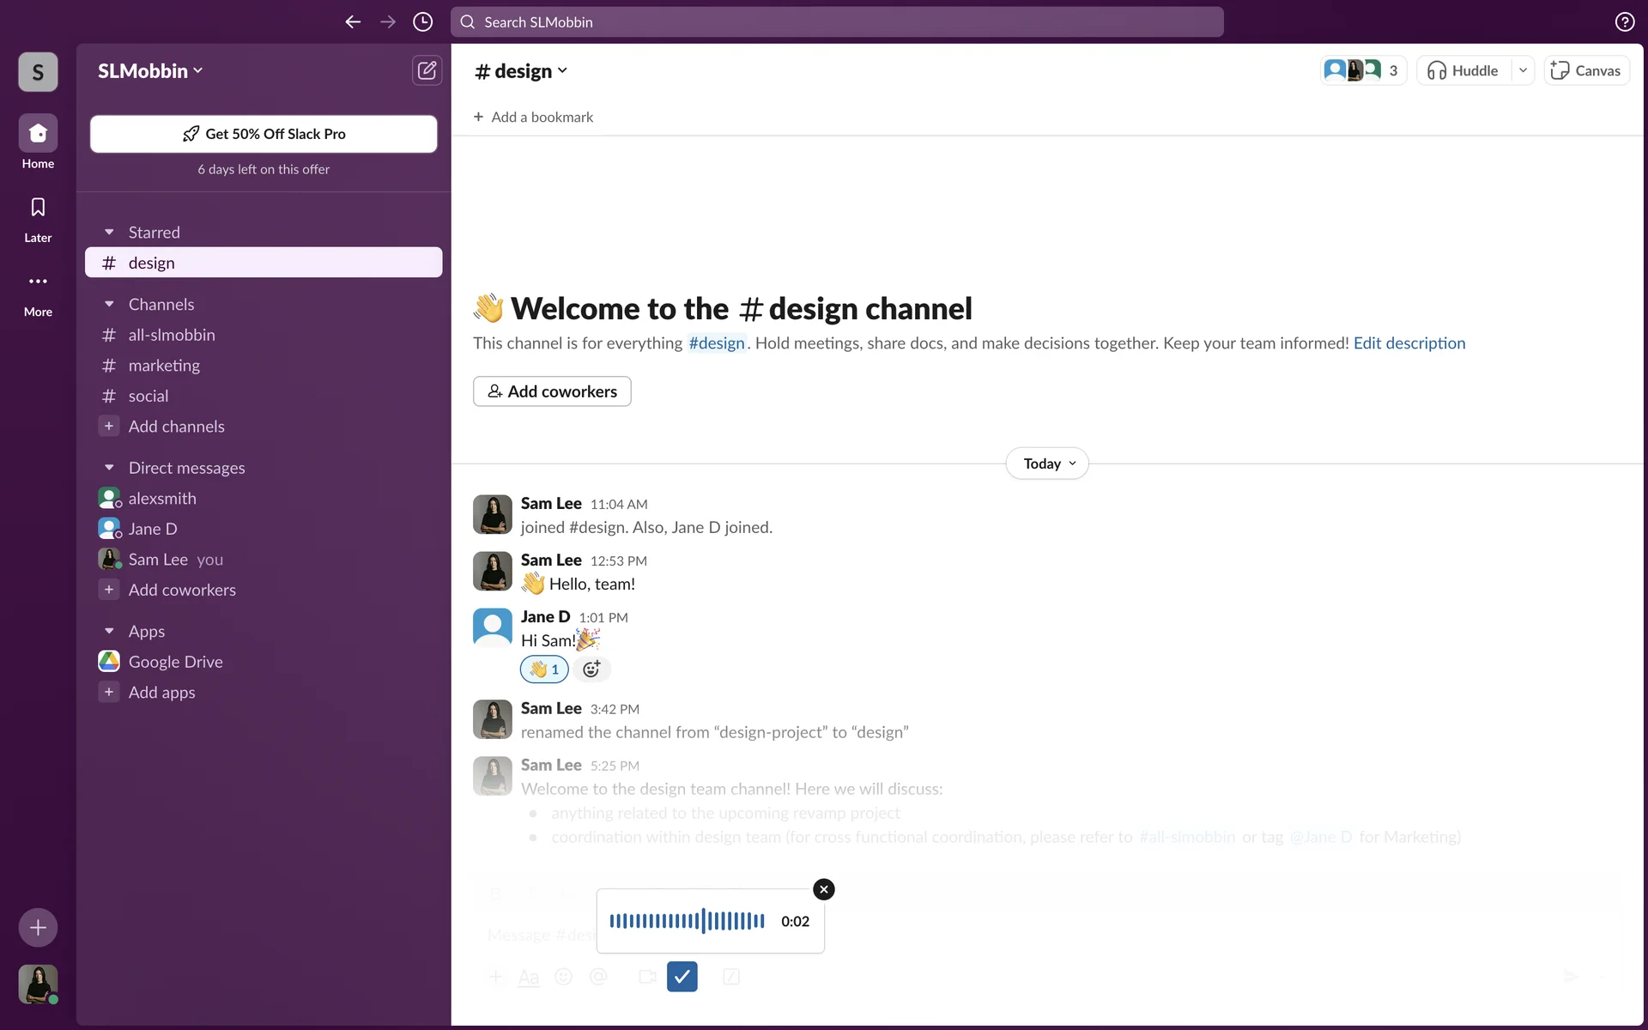Click the Edit description link
This screenshot has height=1030, width=1648.
tap(1409, 343)
